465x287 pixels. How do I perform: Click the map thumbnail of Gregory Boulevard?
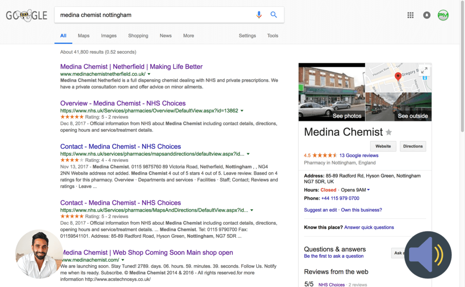399,77
